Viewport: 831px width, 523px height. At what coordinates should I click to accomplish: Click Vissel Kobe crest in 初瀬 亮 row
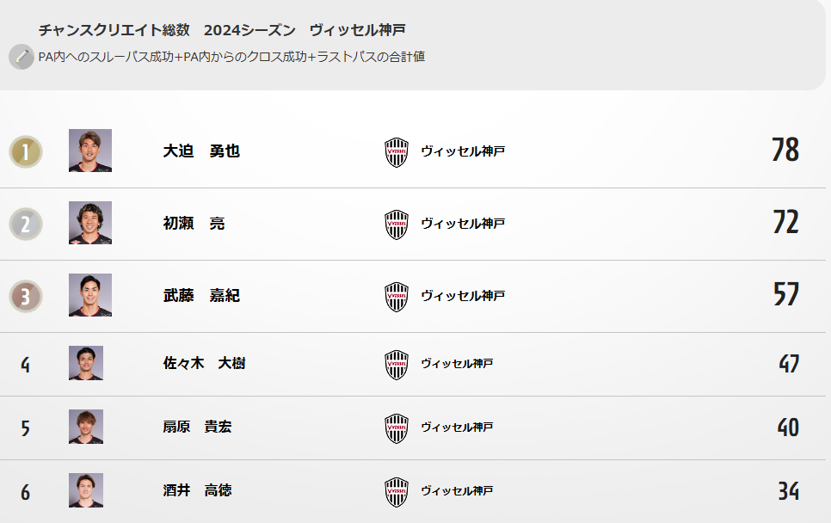397,225
